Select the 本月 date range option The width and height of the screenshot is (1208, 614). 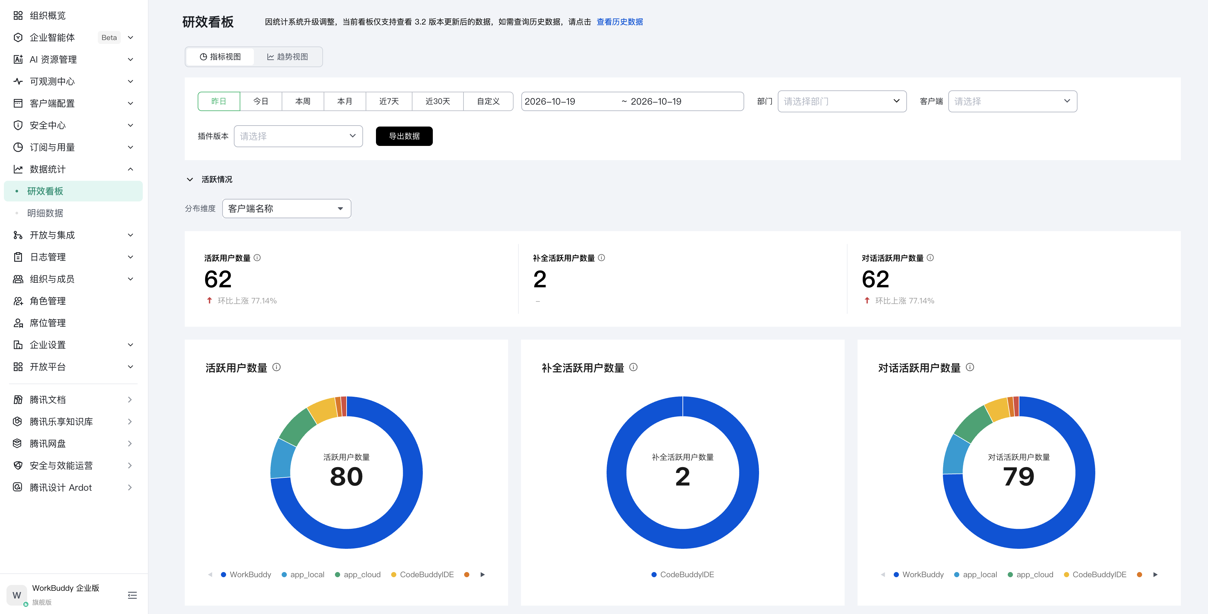[345, 101]
